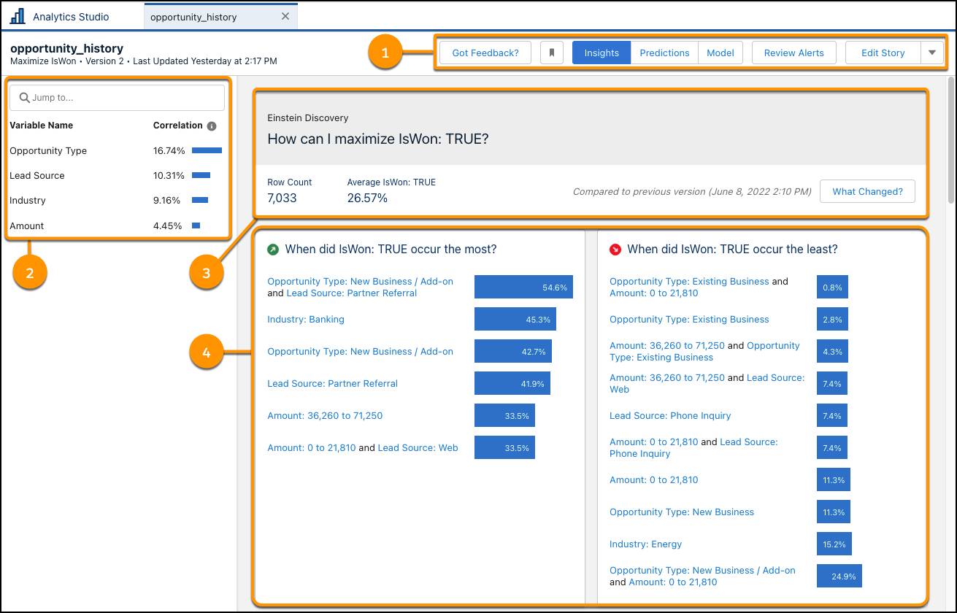Click the red indicator icon for least occurrences

tap(615, 249)
